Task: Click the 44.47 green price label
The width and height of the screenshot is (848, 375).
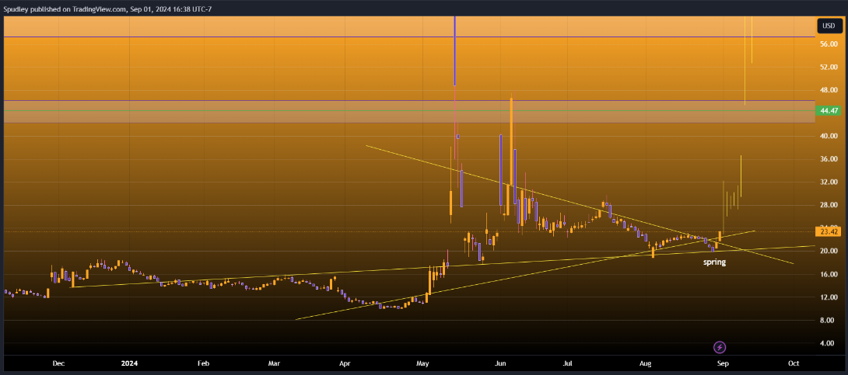Action: 829,110
